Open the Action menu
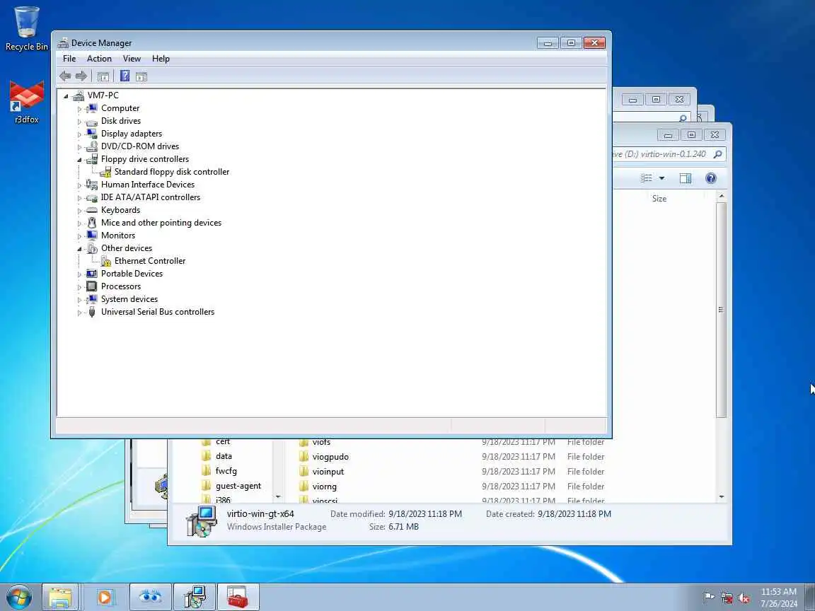This screenshot has width=815, height=611. point(99,59)
